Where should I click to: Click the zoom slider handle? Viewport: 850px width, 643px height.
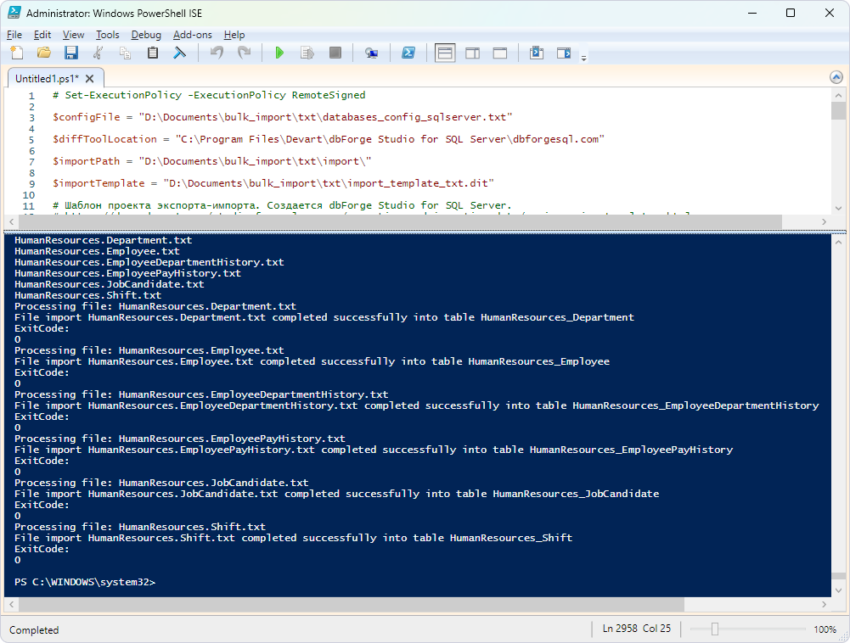pos(715,629)
